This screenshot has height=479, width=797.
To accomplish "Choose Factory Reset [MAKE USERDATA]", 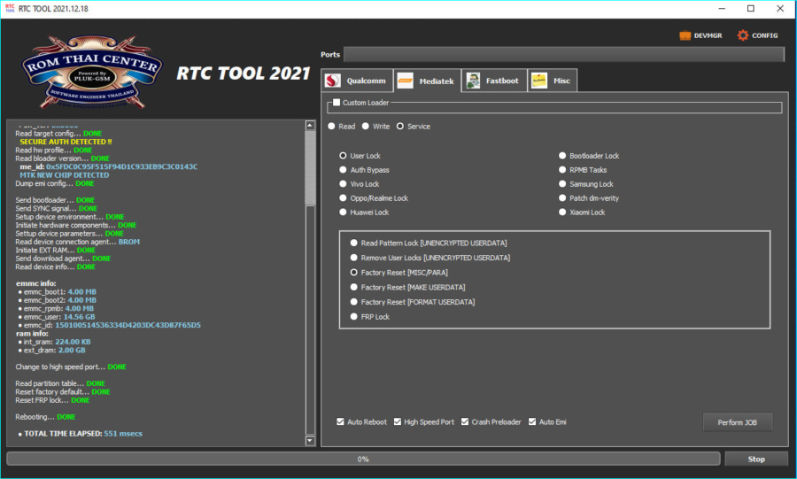I will (353, 288).
